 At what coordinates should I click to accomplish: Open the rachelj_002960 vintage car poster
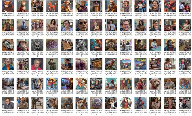point(141,64)
